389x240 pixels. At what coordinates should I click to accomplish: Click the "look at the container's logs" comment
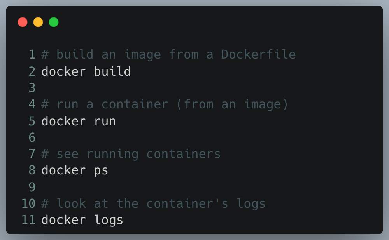pyautogui.click(x=161, y=203)
